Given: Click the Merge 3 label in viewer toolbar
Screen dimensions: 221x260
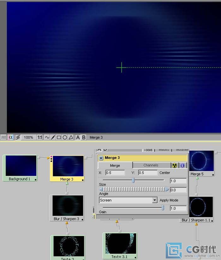Looking at the screenshot, I should (x=96, y=138).
